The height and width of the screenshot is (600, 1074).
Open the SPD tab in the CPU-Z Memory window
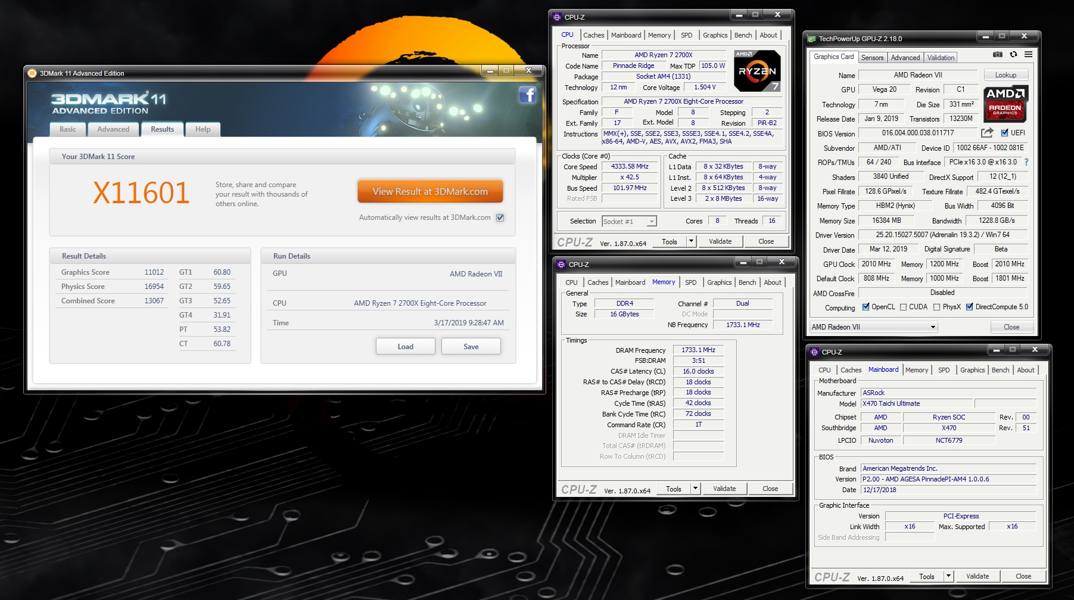690,282
